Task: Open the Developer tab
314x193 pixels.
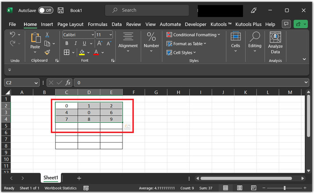Action: click(x=195, y=25)
